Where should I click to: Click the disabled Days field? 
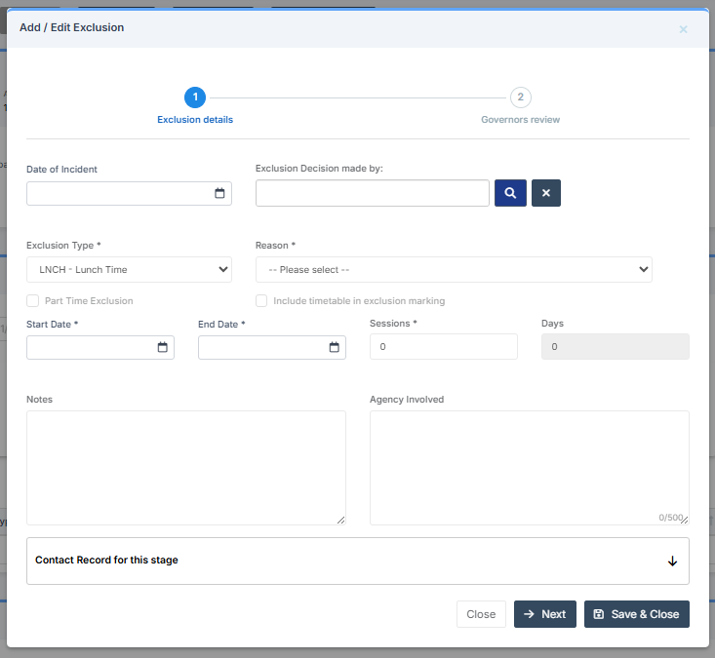[x=616, y=347]
